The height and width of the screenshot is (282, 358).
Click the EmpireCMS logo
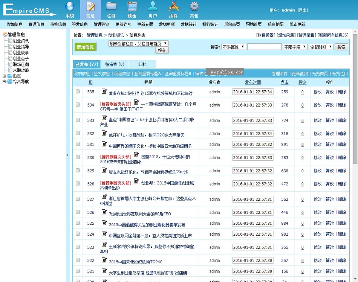click(29, 10)
